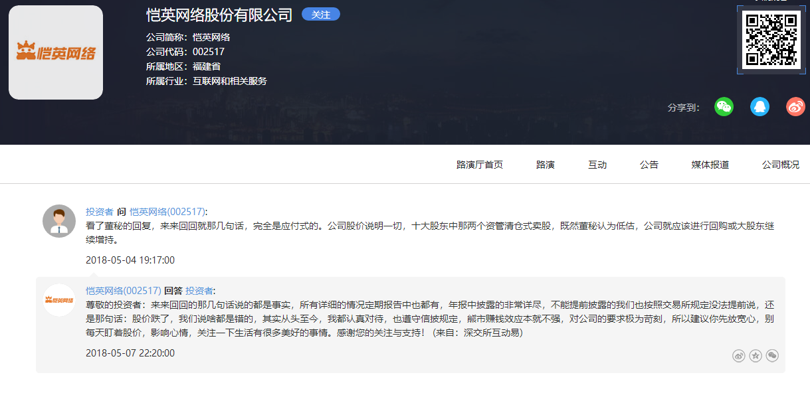
Task: Click the small Kaiying logo beside reply
Action: click(x=59, y=300)
